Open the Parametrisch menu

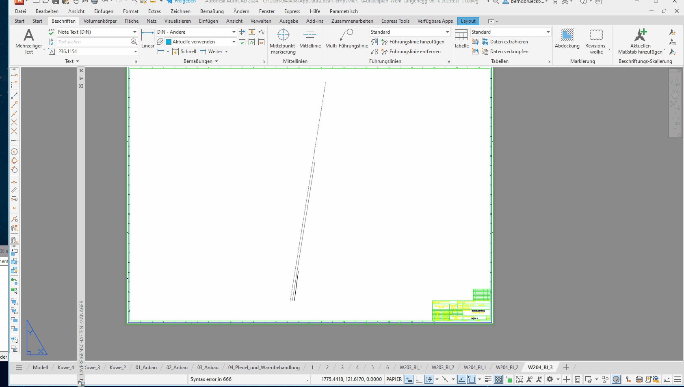pyautogui.click(x=344, y=11)
